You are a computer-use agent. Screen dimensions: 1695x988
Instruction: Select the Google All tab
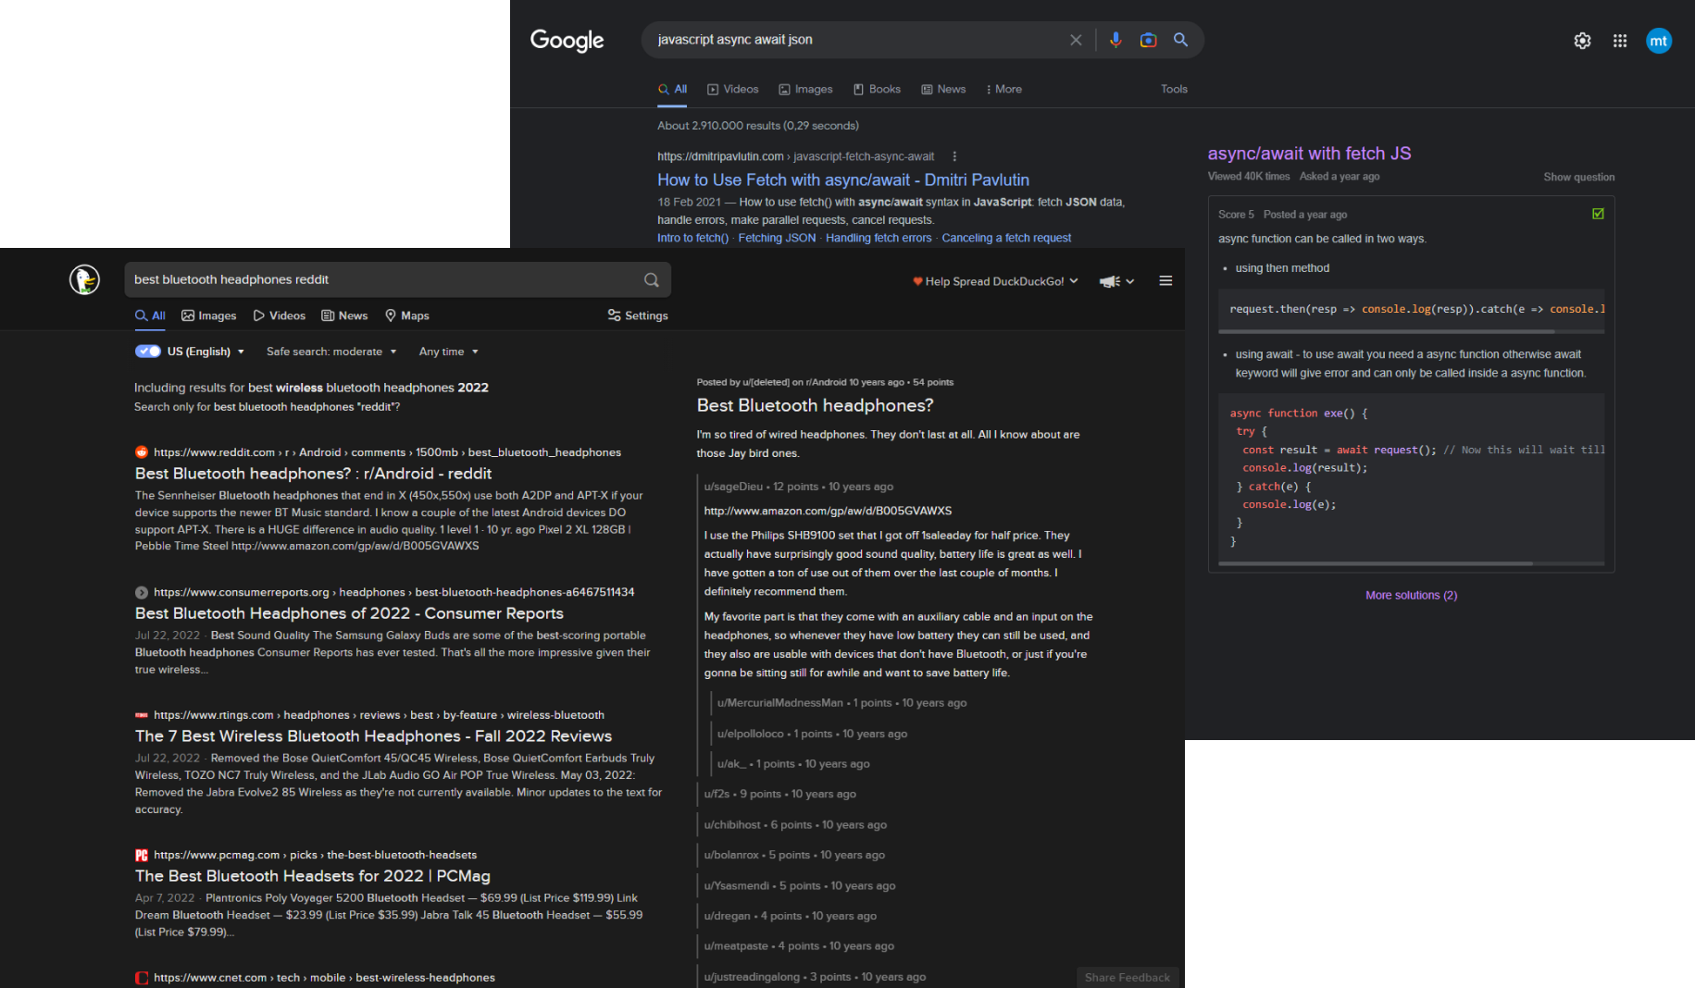pyautogui.click(x=673, y=89)
